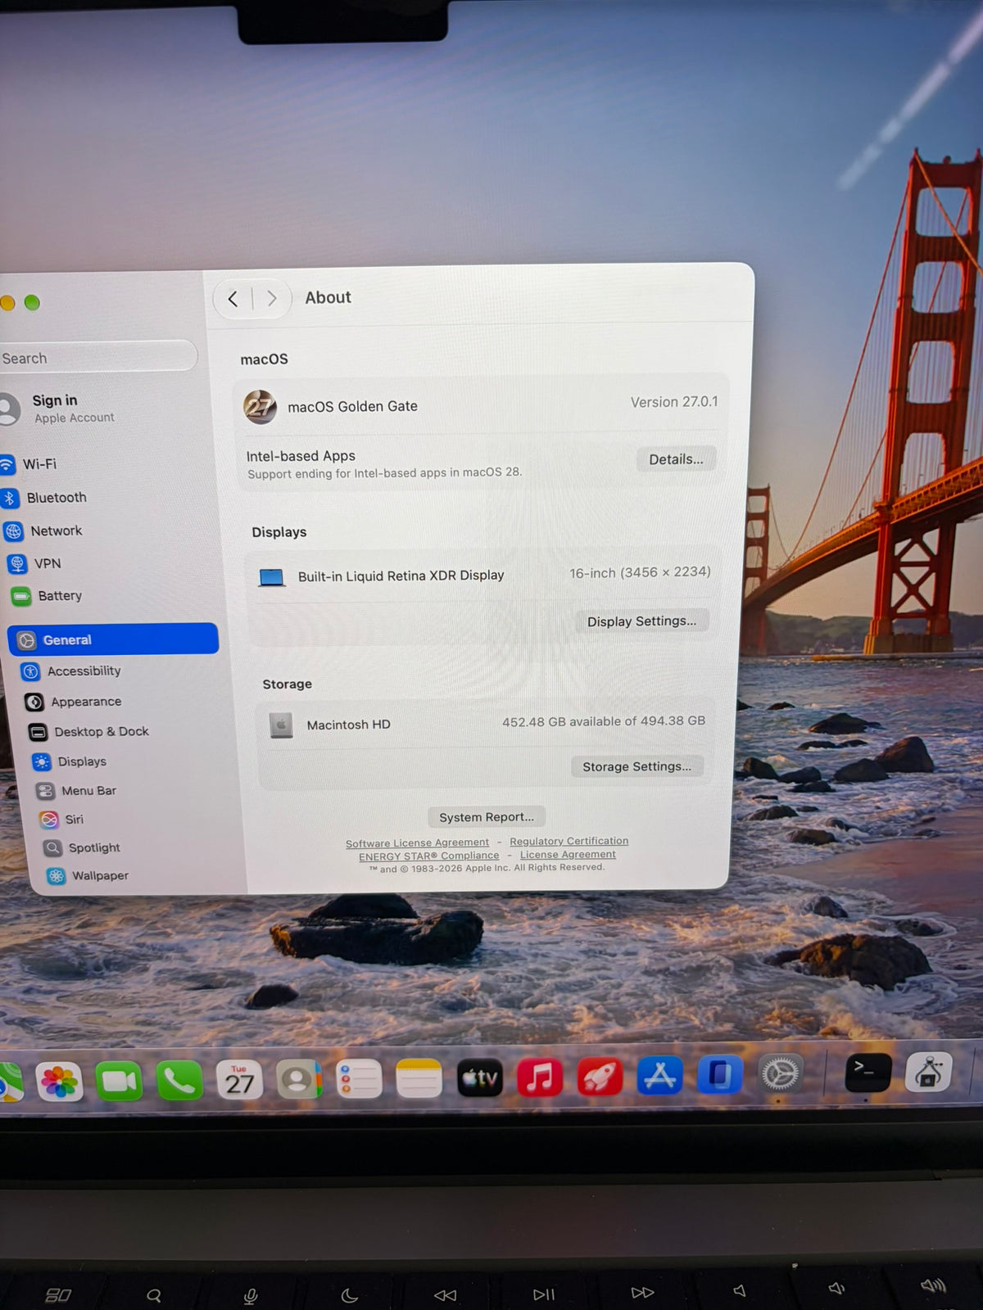Image resolution: width=983 pixels, height=1310 pixels.
Task: Open Display Settings…
Action: (641, 621)
